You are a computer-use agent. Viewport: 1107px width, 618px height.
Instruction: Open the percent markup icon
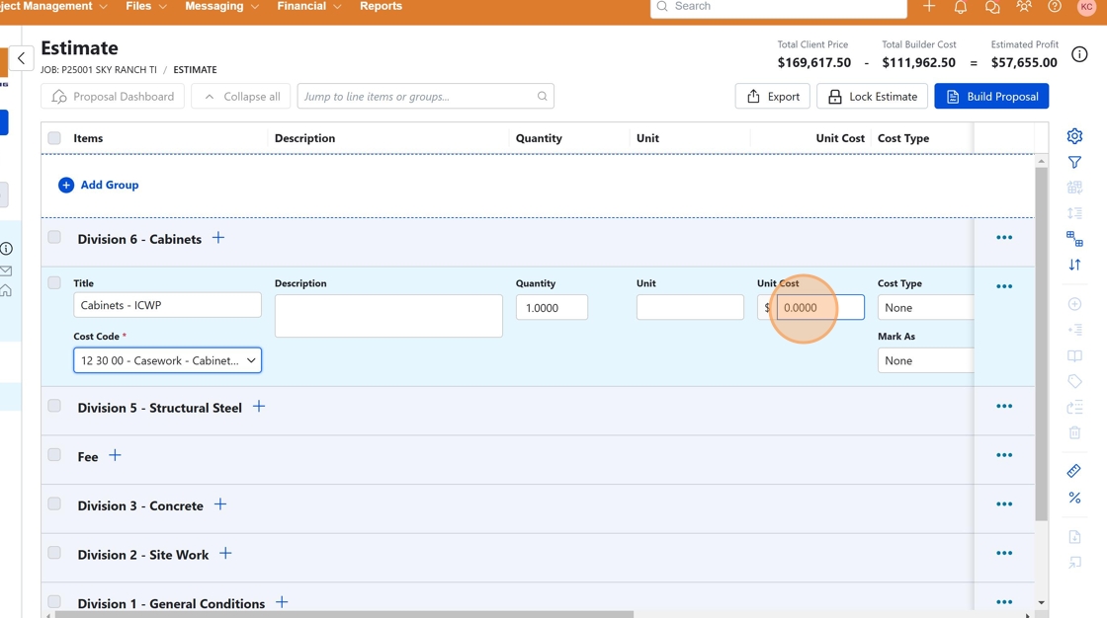1074,498
